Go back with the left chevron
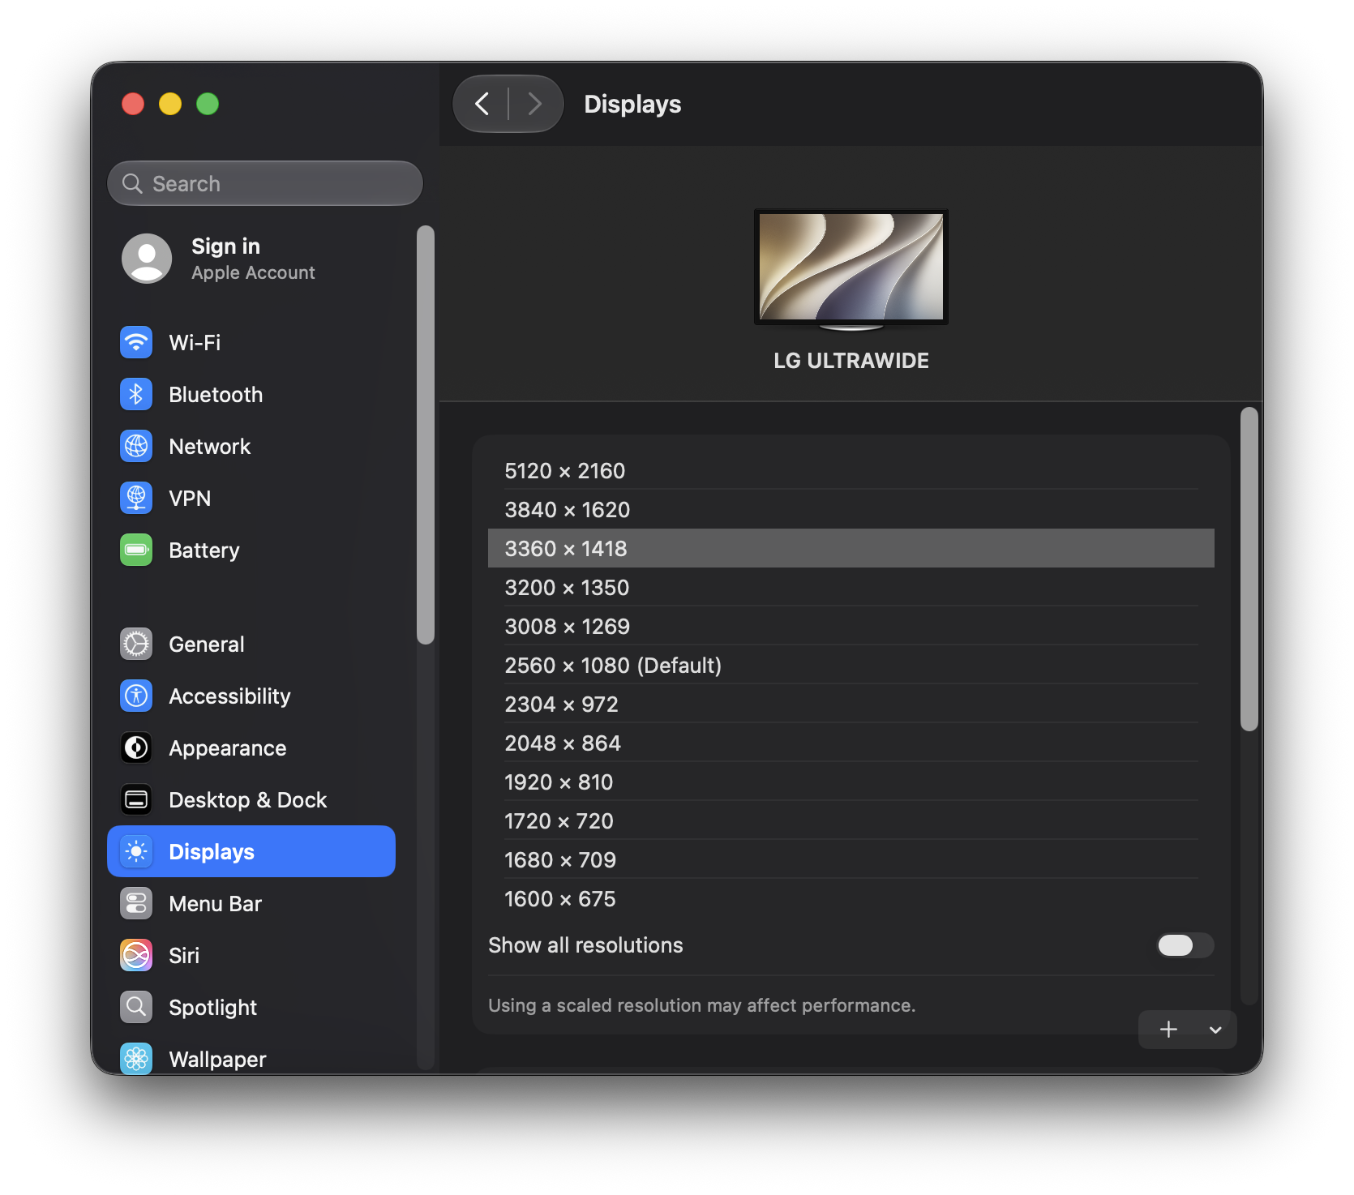The height and width of the screenshot is (1195, 1354). click(482, 104)
